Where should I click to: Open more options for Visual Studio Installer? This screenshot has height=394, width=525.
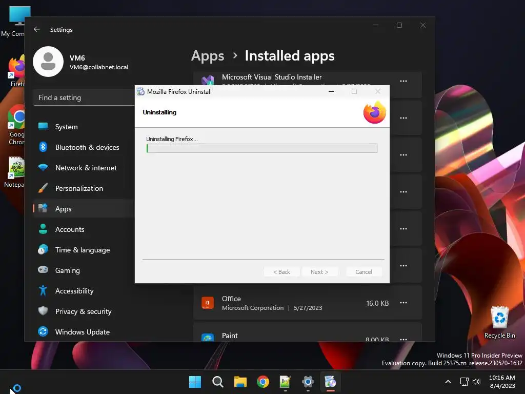pos(403,81)
